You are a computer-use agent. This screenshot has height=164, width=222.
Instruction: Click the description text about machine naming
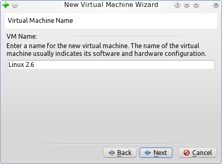(x=106, y=50)
